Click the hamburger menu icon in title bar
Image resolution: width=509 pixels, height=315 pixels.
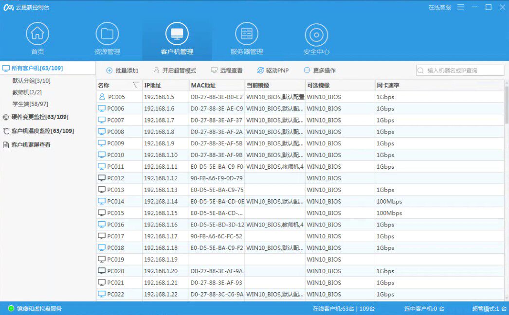tap(461, 7)
